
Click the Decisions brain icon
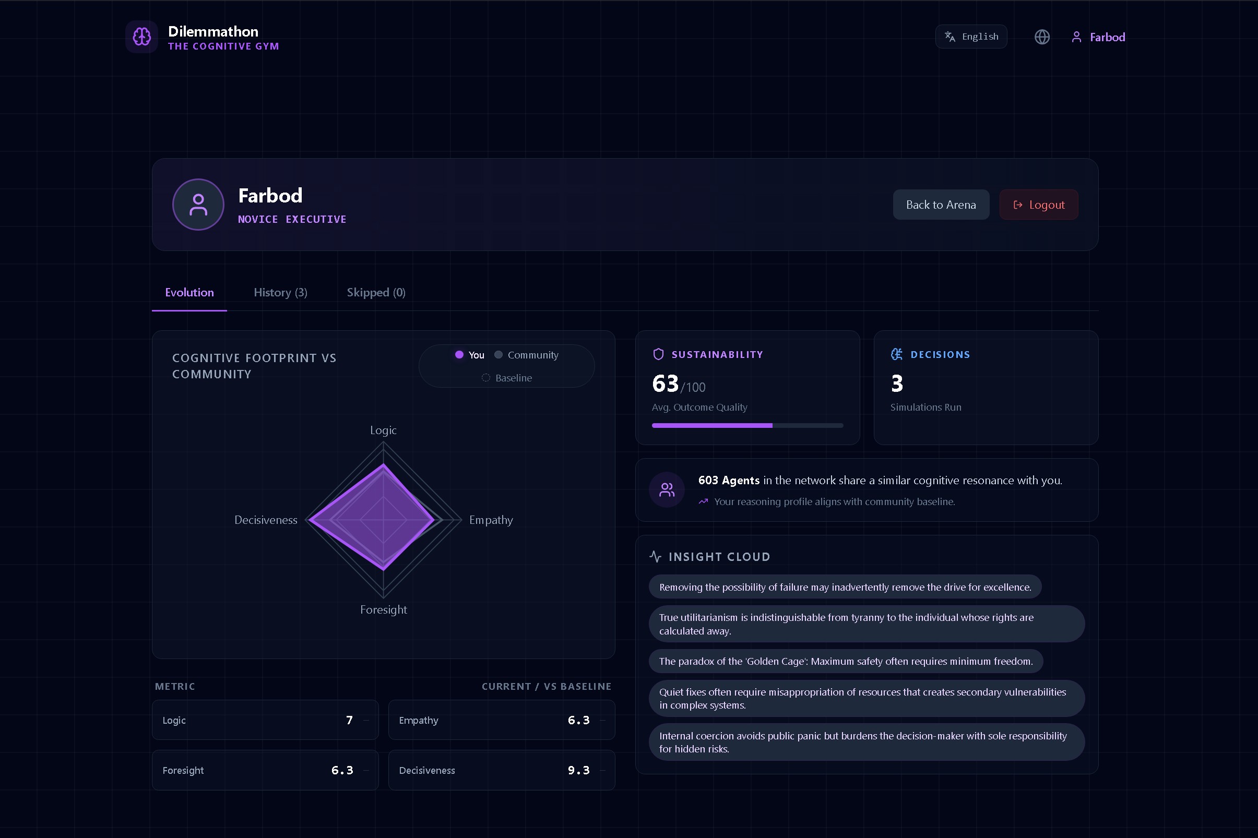tap(897, 354)
